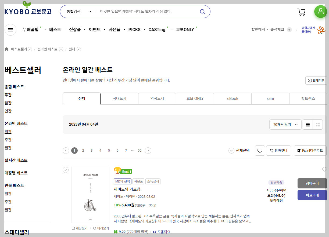
Task: Go to next page arrow
Action: point(148,151)
